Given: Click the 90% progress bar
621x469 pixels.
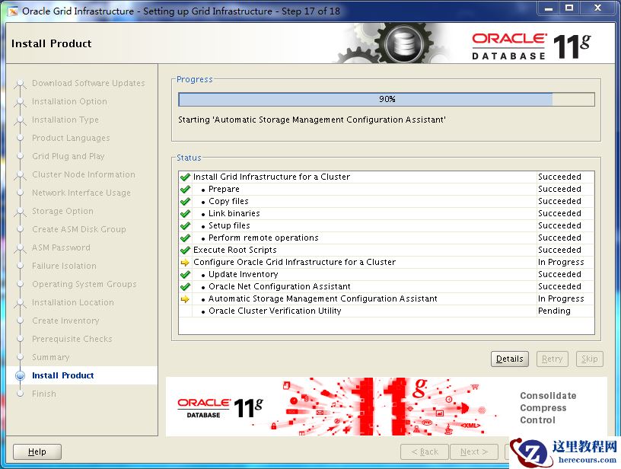Looking at the screenshot, I should click(x=387, y=99).
